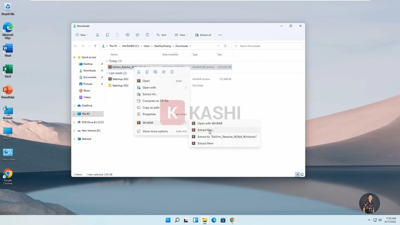
Task: Collapse the Today group in file list
Action: (x=107, y=61)
